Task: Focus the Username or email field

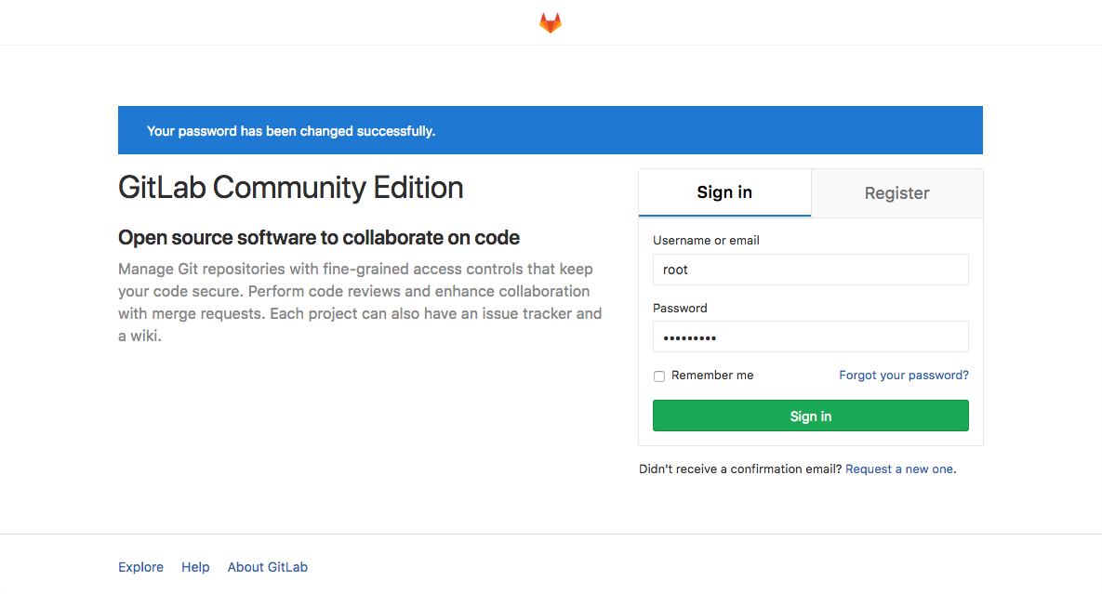Action: [x=810, y=270]
